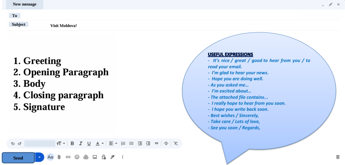Increase the indent level
The image size is (345, 165).
148,143
